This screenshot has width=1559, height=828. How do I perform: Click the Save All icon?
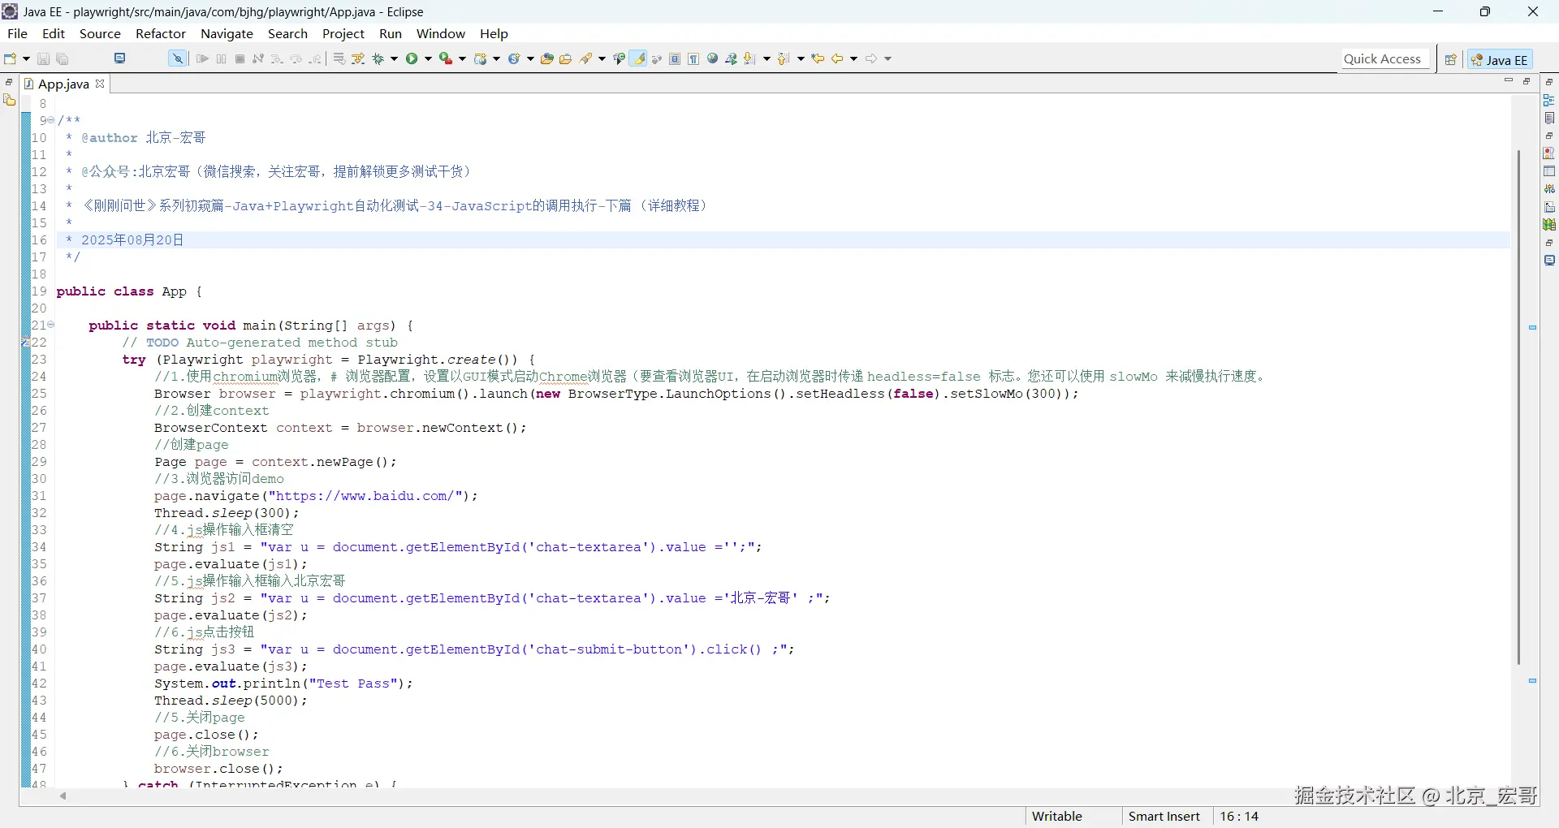(x=63, y=58)
